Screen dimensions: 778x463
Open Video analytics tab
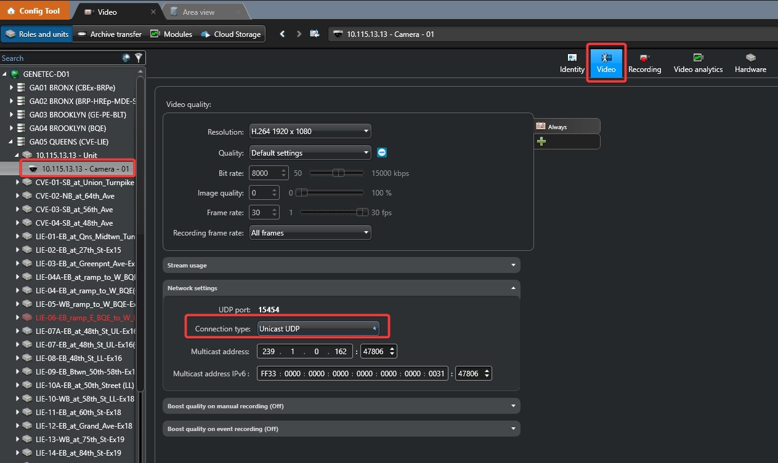click(698, 63)
